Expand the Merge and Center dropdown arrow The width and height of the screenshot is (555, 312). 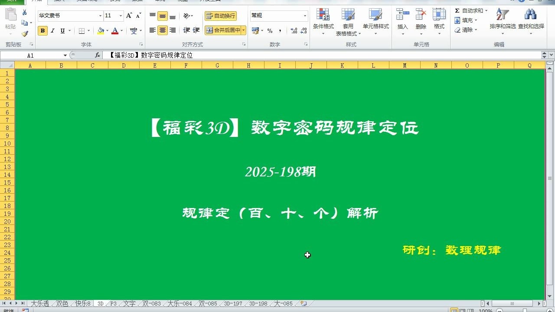[x=244, y=30]
